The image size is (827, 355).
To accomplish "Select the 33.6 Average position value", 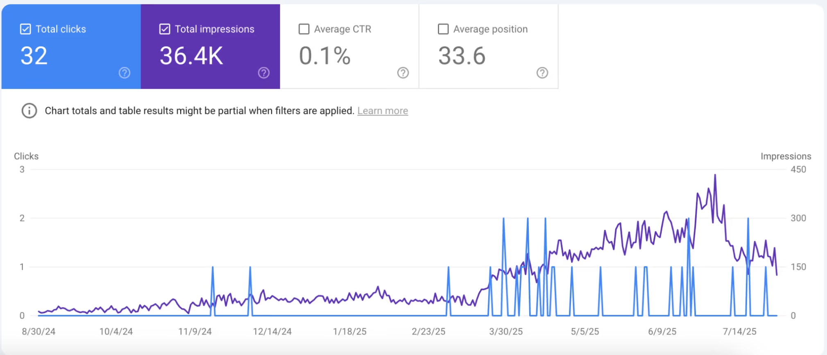I will 462,56.
